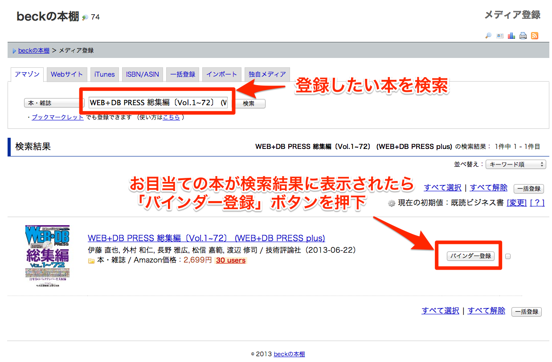The width and height of the screenshot is (552, 362).
Task: Click the 30 users link
Action: (x=230, y=260)
